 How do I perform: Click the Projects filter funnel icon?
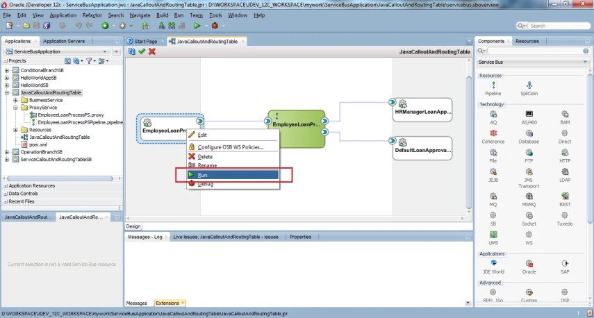pyautogui.click(x=90, y=60)
